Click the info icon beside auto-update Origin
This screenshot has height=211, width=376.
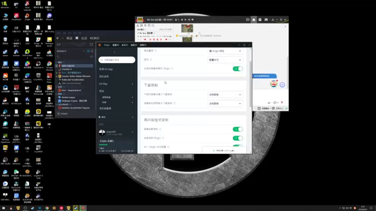point(163,138)
